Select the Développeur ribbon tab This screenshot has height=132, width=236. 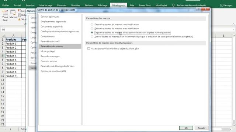click(x=118, y=5)
